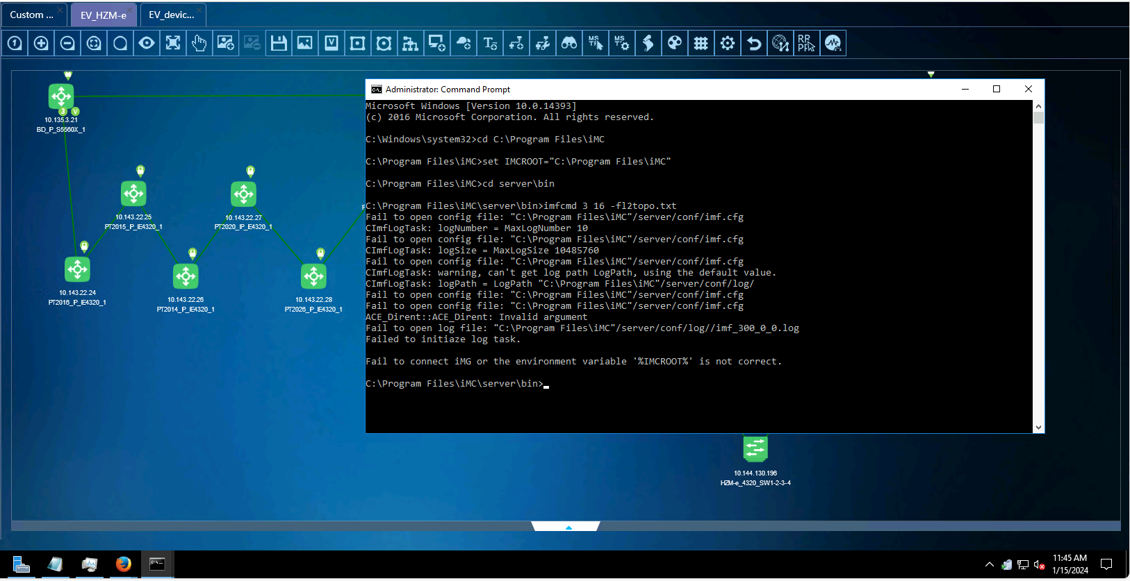The height and width of the screenshot is (581, 1130).
Task: Close the Custom tab
Action: pos(61,10)
